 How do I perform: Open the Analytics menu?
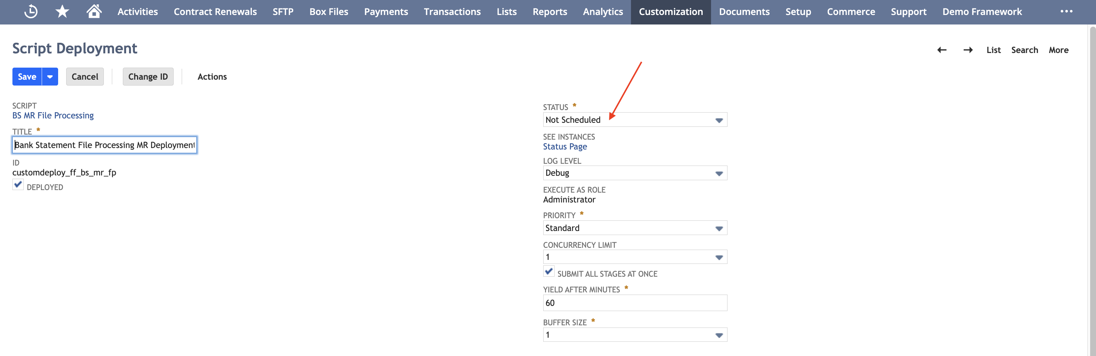(x=603, y=12)
